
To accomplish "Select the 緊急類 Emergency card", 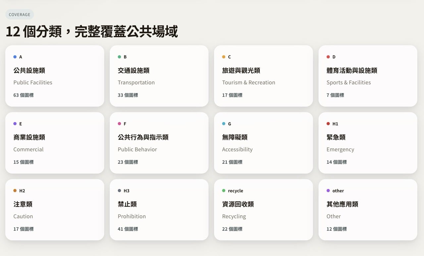I will click(368, 143).
